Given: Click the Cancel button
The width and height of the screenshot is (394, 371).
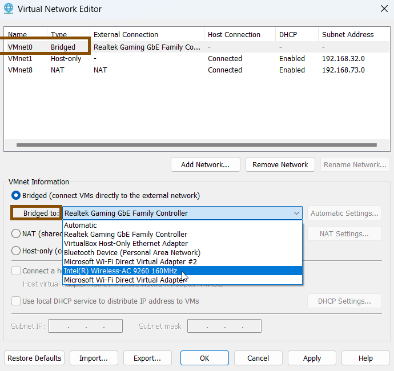Looking at the screenshot, I should point(258,358).
